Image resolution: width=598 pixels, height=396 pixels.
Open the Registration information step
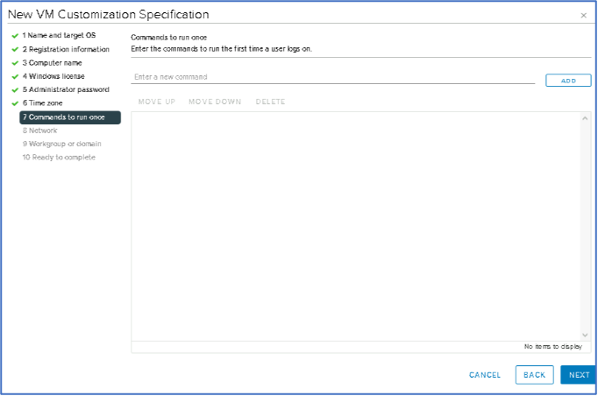(66, 49)
